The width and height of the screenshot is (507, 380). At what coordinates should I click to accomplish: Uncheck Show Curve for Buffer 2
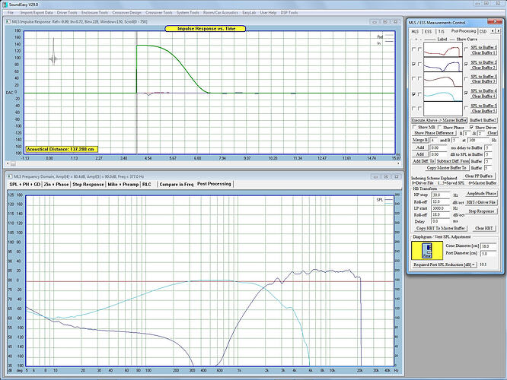[x=466, y=65]
